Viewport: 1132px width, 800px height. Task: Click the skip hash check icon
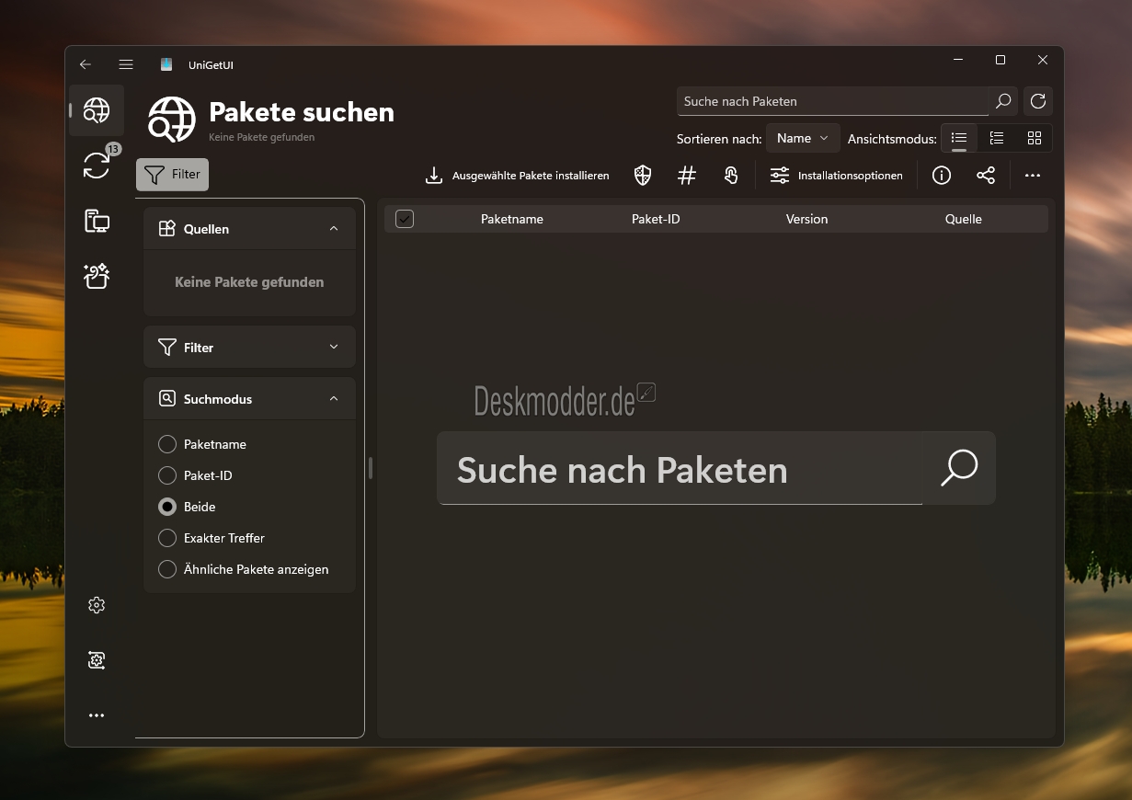pyautogui.click(x=687, y=176)
